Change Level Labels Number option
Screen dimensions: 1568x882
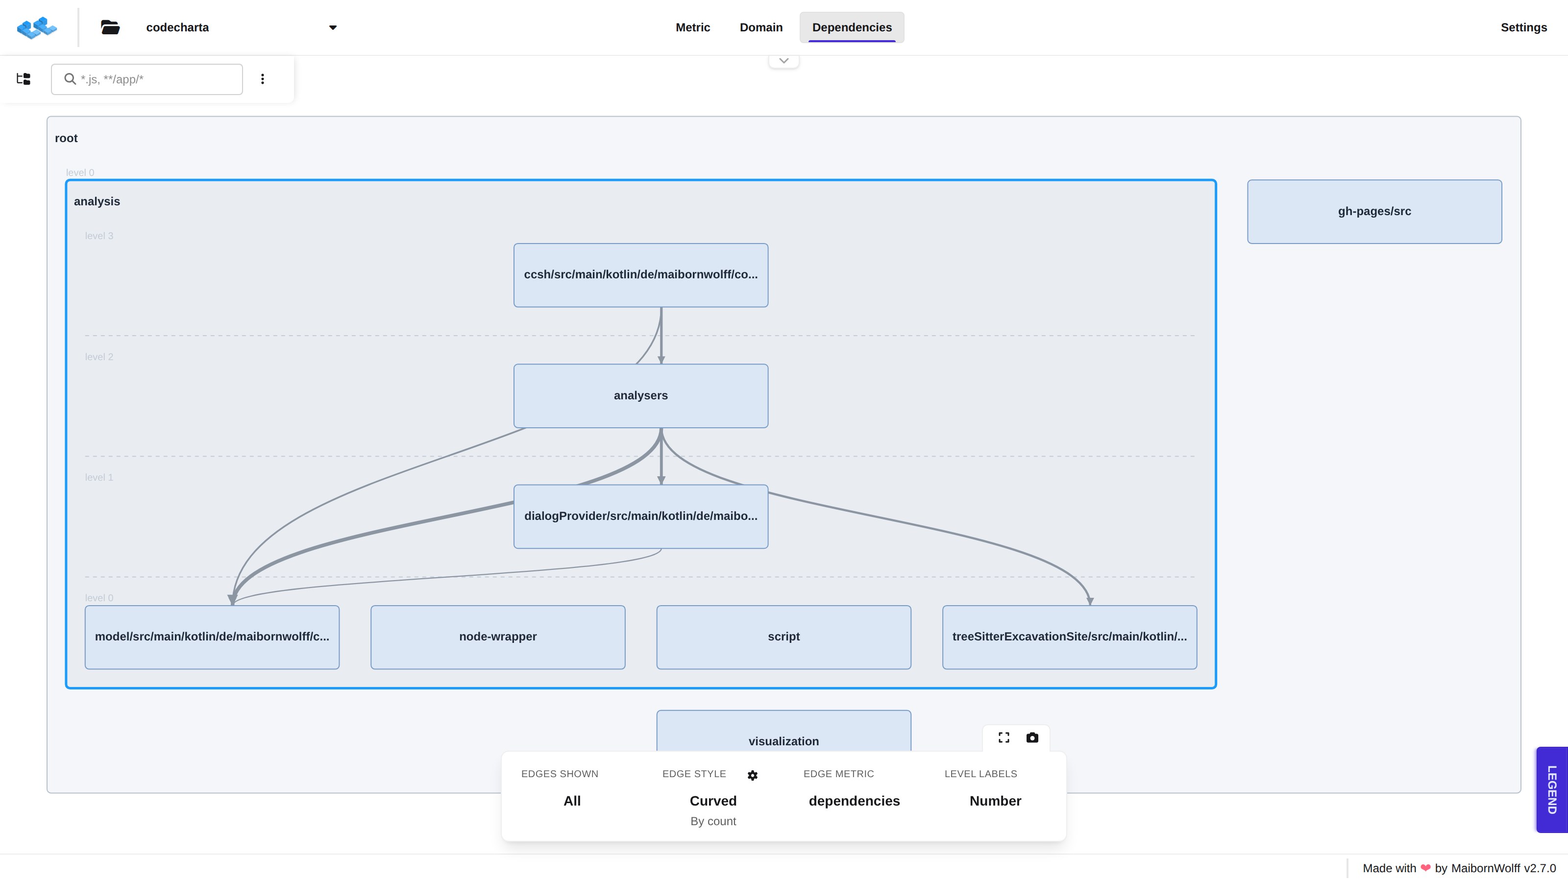click(x=995, y=801)
